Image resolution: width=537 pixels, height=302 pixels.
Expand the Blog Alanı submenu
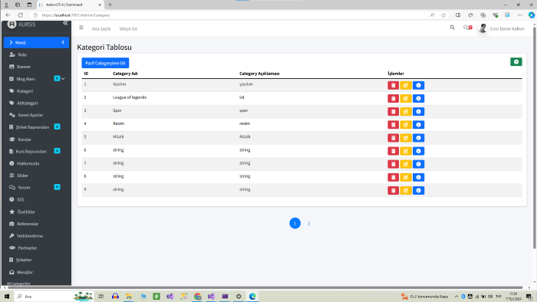point(36,79)
